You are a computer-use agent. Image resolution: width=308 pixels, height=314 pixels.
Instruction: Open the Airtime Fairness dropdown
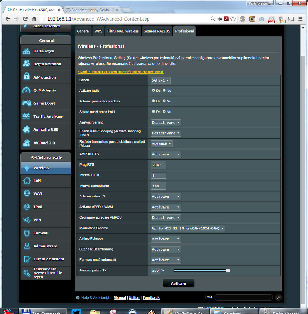pyautogui.click(x=166, y=239)
